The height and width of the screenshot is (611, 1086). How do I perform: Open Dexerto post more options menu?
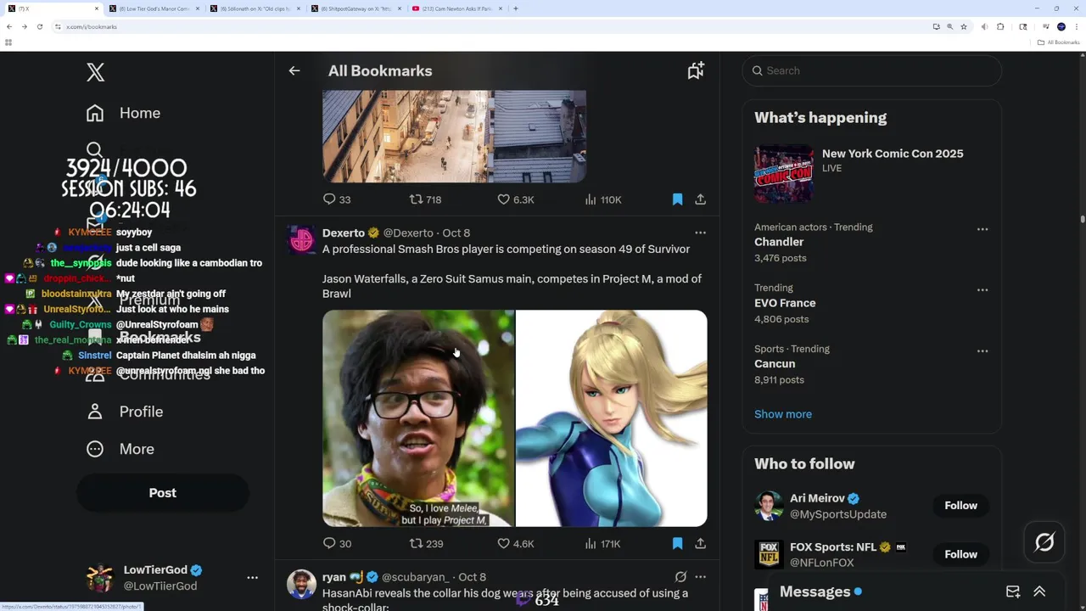point(700,233)
